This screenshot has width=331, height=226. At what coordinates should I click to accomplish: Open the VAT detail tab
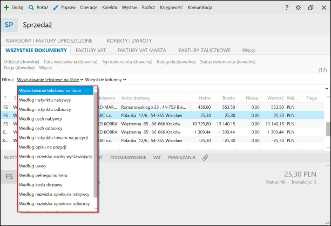(157, 158)
